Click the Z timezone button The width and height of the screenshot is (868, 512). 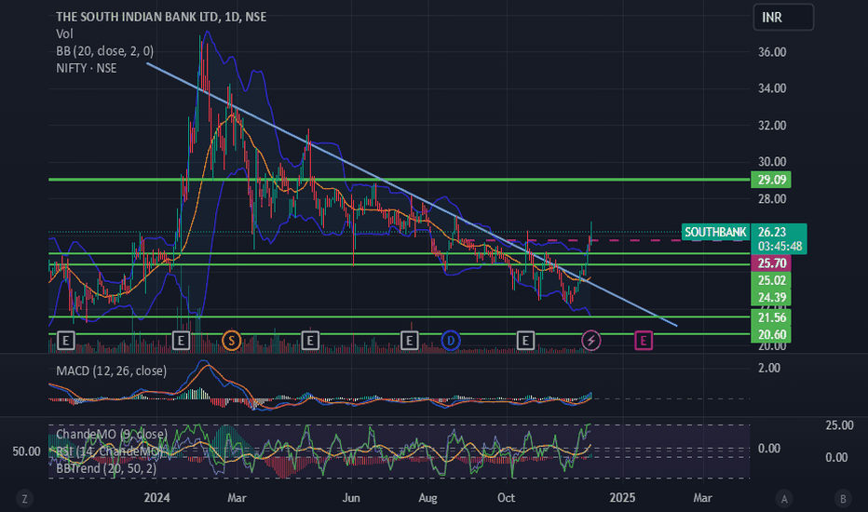24,499
